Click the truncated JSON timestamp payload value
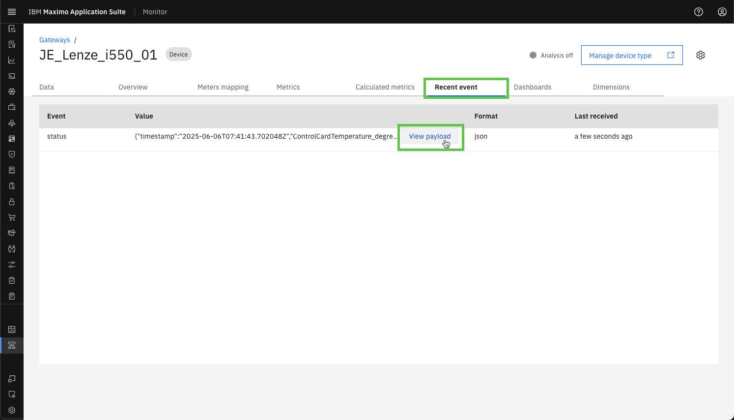 point(266,136)
